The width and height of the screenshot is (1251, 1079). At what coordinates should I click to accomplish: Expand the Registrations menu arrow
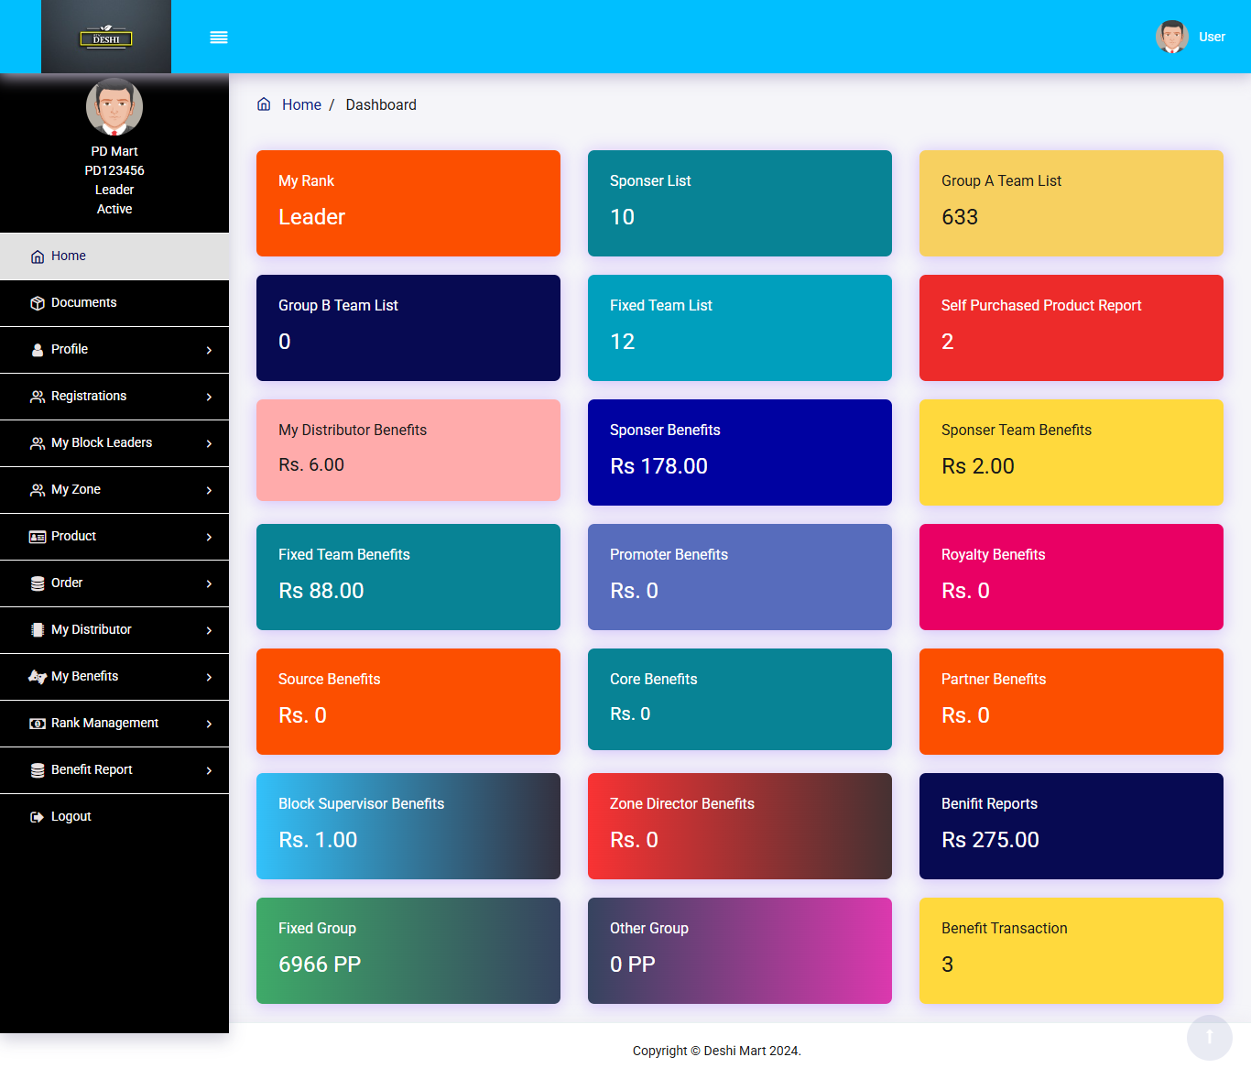click(209, 397)
